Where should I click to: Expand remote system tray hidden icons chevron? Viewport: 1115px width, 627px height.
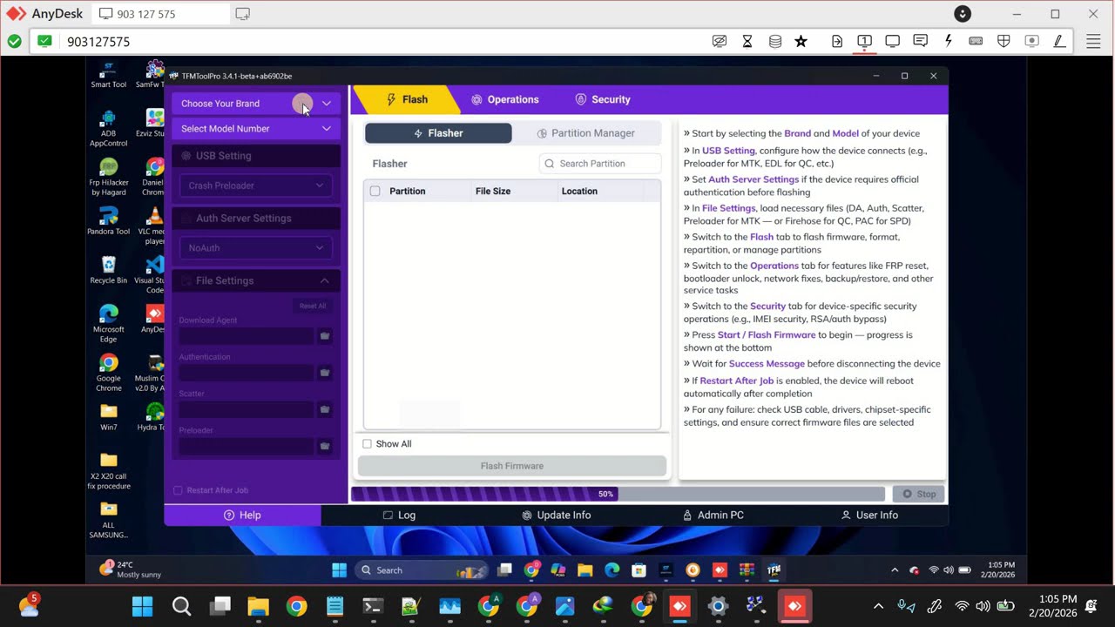[895, 570]
